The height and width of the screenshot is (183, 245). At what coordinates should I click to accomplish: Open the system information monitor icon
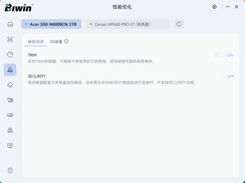click(10, 146)
